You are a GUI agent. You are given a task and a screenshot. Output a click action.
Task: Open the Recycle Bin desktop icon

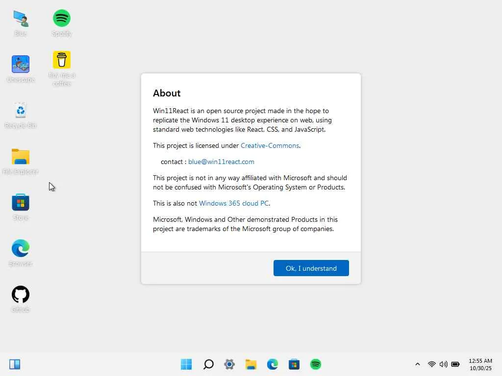(21, 115)
